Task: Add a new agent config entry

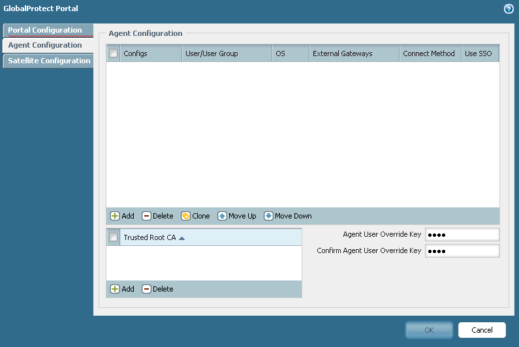Action: pos(122,216)
